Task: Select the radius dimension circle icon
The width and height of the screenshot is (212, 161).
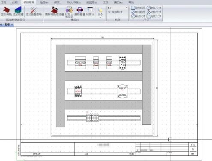Action: click(x=149, y=8)
